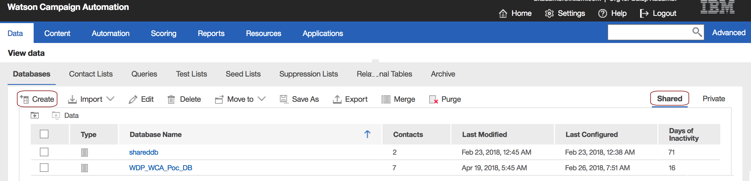Check the WDP_WCA_Poc_DB row checkbox
The width and height of the screenshot is (751, 181).
point(44,168)
